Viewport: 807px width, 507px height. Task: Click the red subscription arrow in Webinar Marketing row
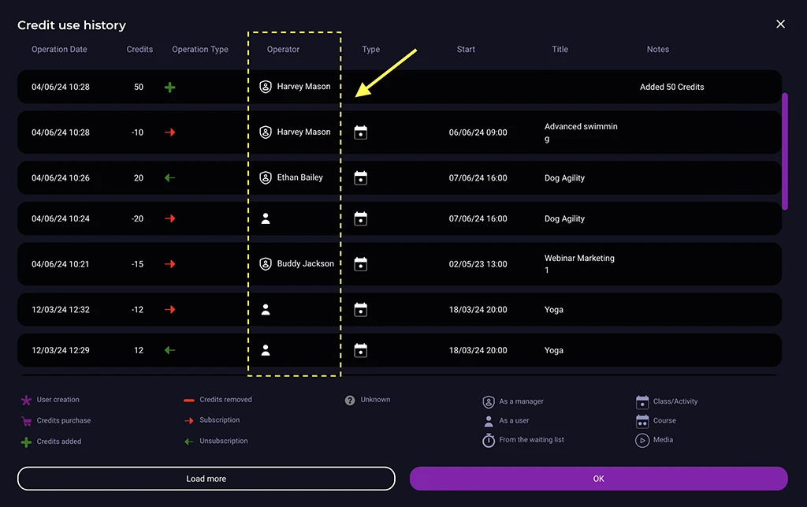(x=169, y=264)
